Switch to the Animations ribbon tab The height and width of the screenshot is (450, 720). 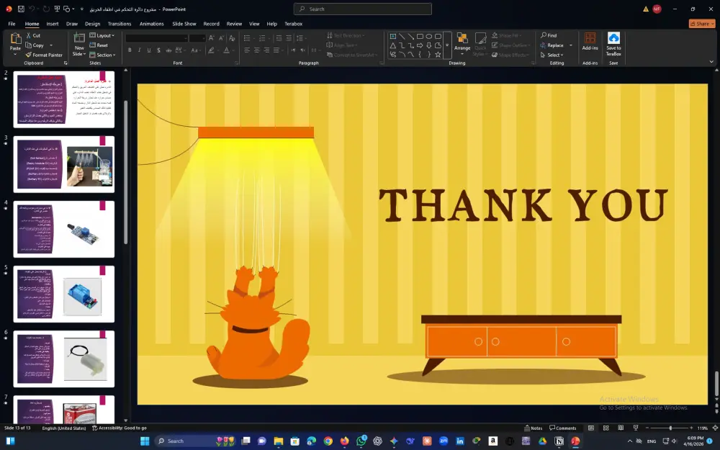click(151, 23)
